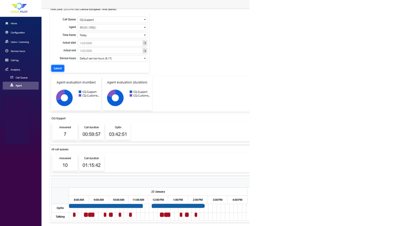Expand the Agent selection dropdown
403x226 pixels.
pos(112,27)
